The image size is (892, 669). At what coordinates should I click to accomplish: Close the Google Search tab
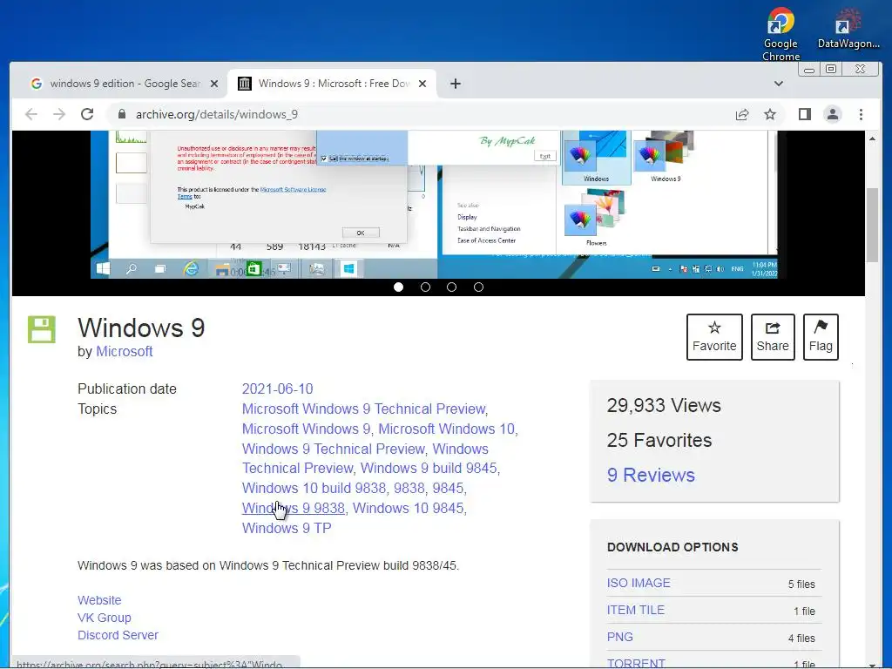click(x=214, y=84)
